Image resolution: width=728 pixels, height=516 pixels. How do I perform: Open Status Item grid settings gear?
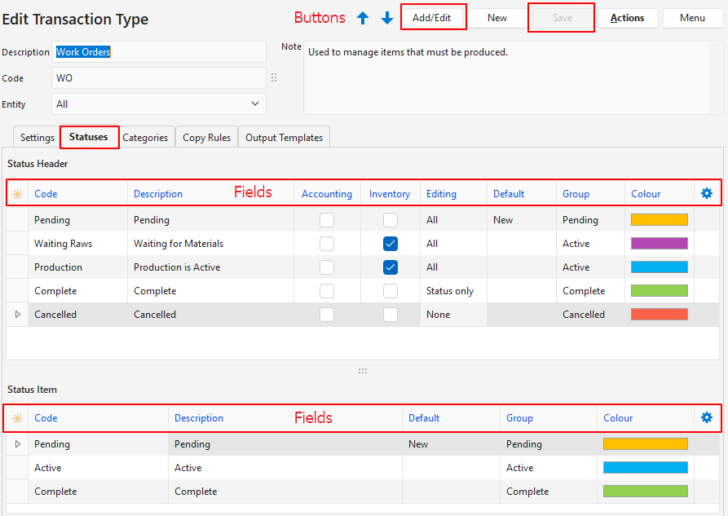[x=707, y=417]
